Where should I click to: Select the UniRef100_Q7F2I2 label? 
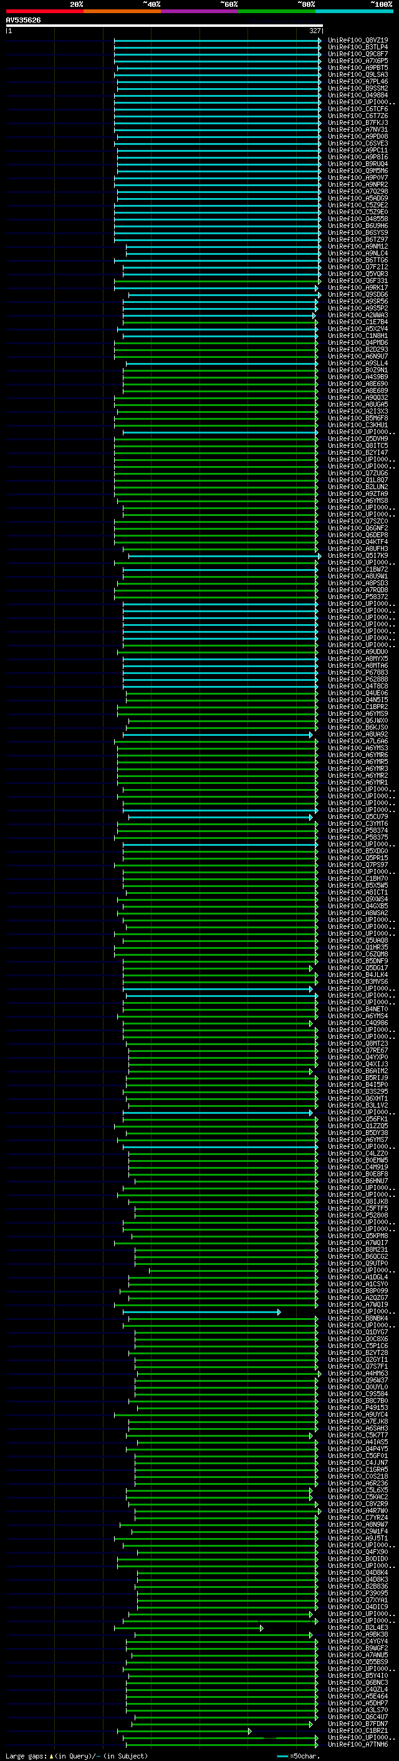point(358,267)
